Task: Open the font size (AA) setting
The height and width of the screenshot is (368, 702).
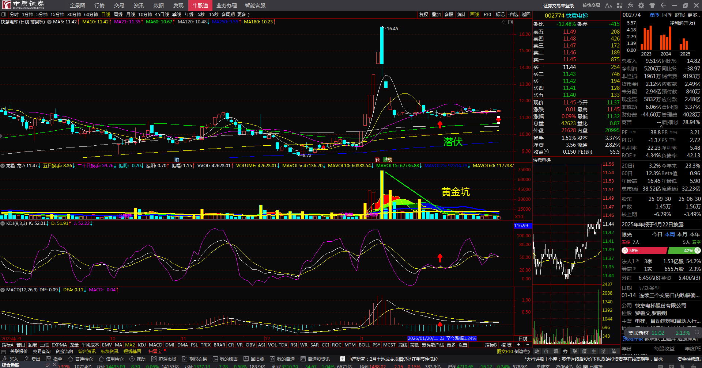Action: click(608, 5)
